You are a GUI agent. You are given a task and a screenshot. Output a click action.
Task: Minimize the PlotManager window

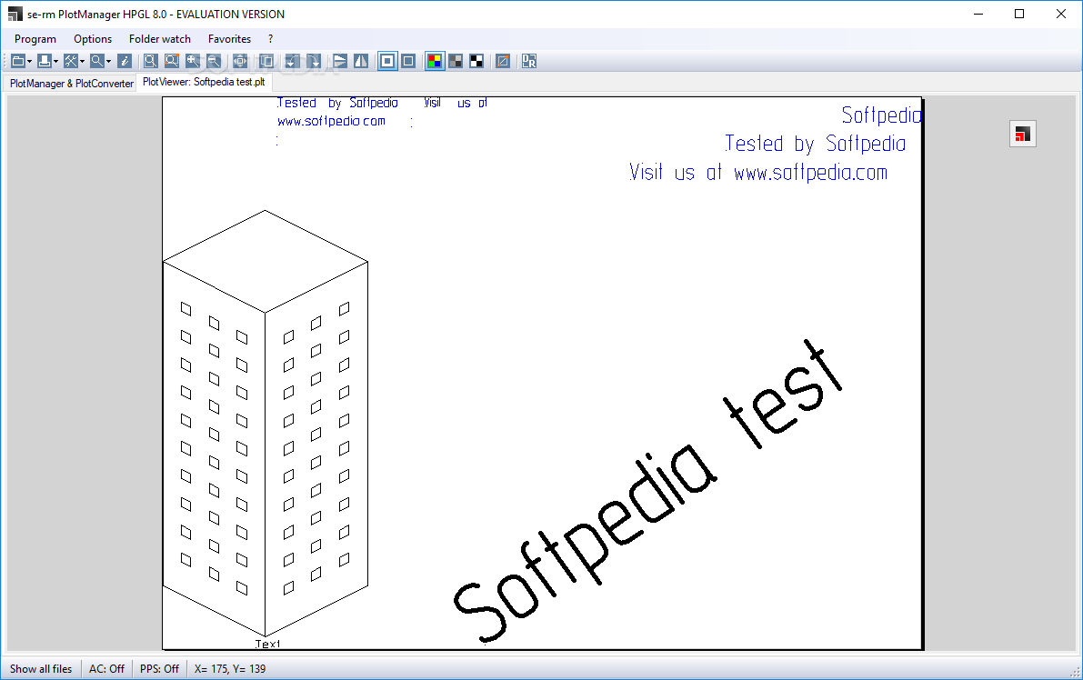click(978, 14)
